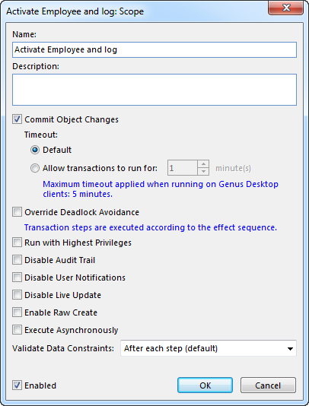Screen dimensions: 309x406
Task: Open Validate Data Constraints dropdown
Action: 209,348
